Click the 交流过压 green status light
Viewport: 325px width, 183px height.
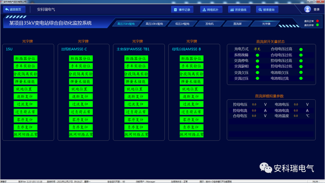pyautogui.click(x=257, y=78)
